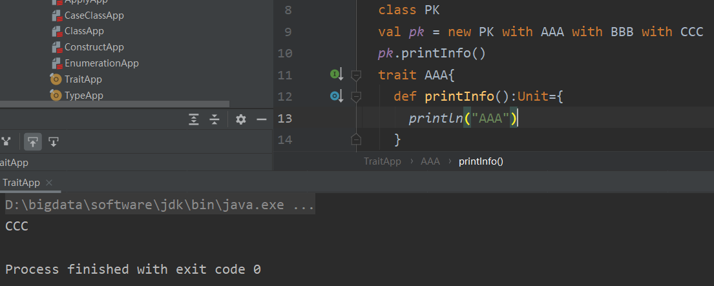Open CaseClassApp in project tree
The width and height of the screenshot is (714, 286).
(94, 15)
